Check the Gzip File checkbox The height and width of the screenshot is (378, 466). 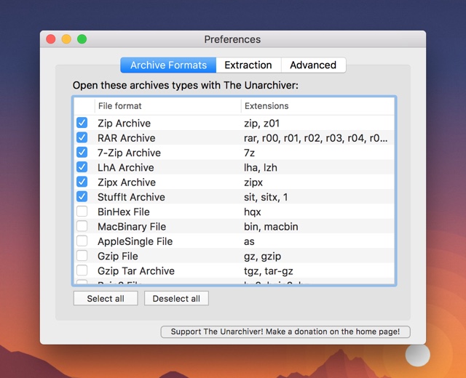point(82,255)
